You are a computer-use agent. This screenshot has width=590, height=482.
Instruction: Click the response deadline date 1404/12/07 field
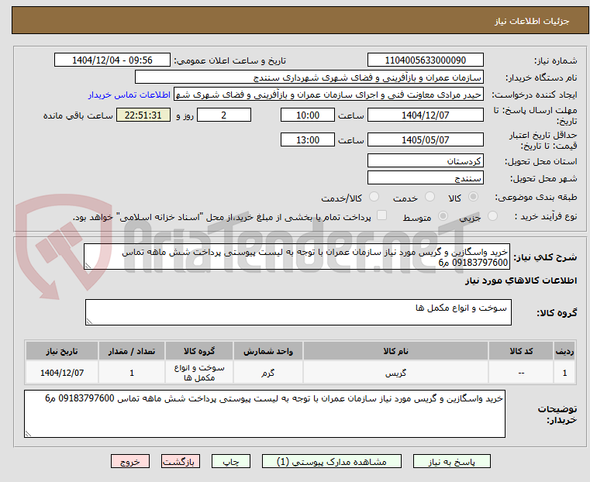425,115
